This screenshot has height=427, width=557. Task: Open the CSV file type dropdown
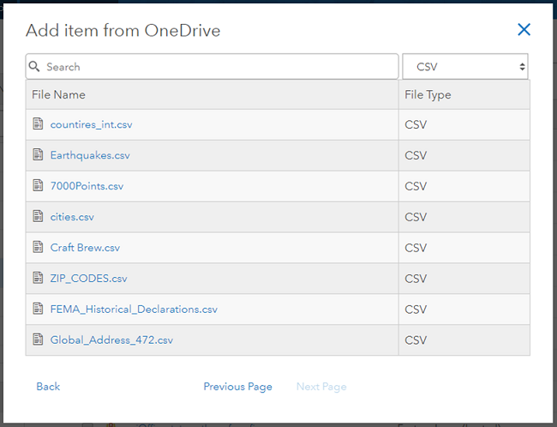pyautogui.click(x=465, y=66)
